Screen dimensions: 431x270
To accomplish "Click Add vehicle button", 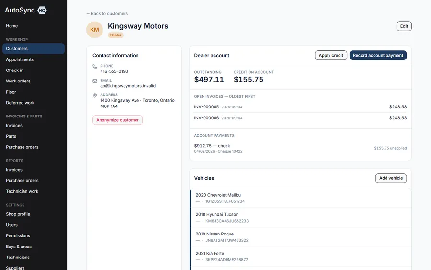I will pos(391,178).
